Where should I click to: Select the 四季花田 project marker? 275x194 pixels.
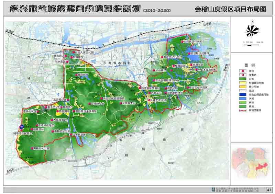tap(149, 93)
